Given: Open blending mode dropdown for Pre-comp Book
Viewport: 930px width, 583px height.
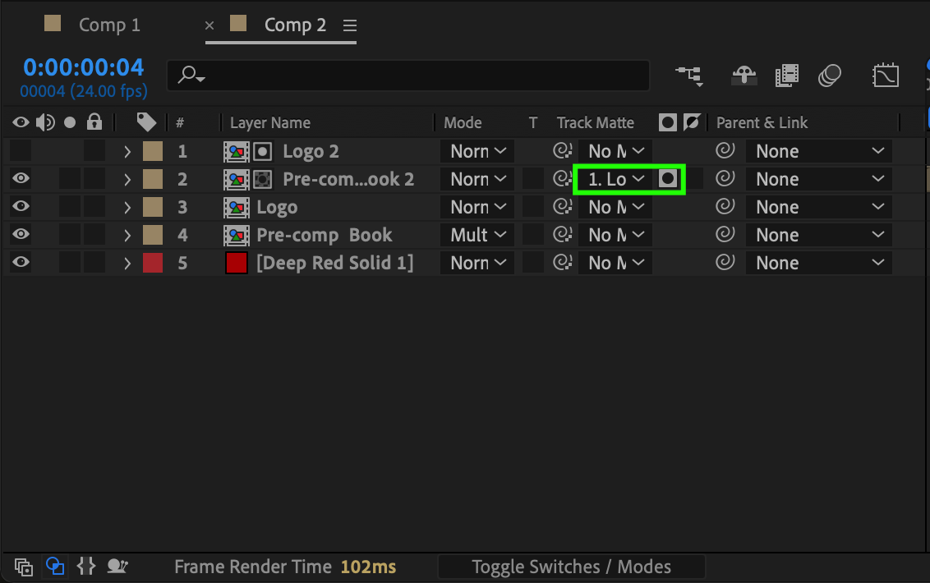Looking at the screenshot, I should pos(477,235).
